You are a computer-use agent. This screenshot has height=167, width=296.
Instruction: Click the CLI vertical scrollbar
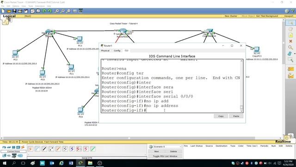(241, 86)
